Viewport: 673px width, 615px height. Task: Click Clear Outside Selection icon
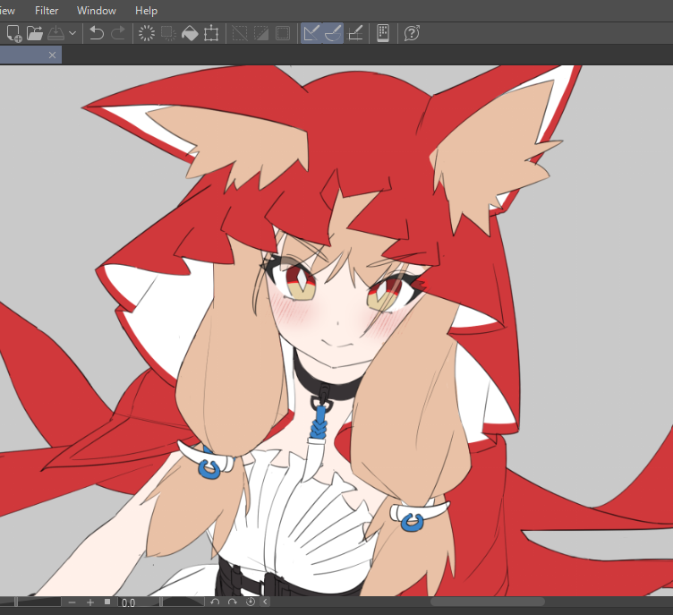[x=168, y=33]
